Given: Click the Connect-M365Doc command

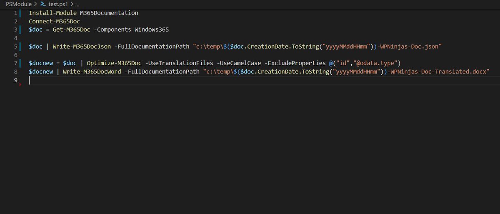Looking at the screenshot, I should 54,21.
